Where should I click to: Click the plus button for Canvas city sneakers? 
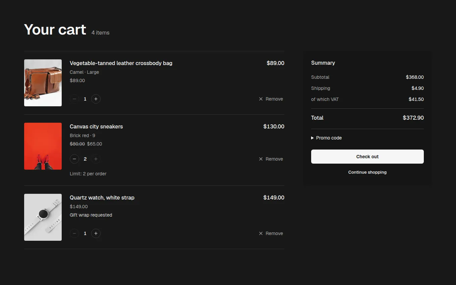pyautogui.click(x=96, y=159)
